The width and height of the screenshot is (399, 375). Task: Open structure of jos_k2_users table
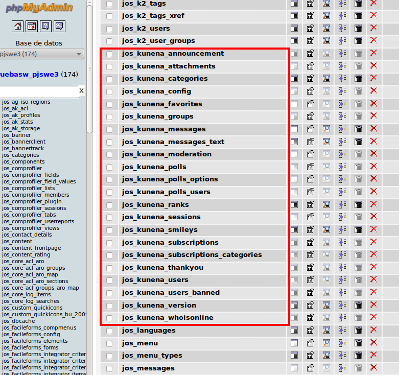[310, 28]
